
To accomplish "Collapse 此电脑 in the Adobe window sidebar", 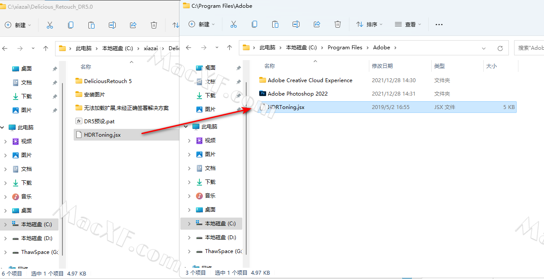I will (x=186, y=127).
